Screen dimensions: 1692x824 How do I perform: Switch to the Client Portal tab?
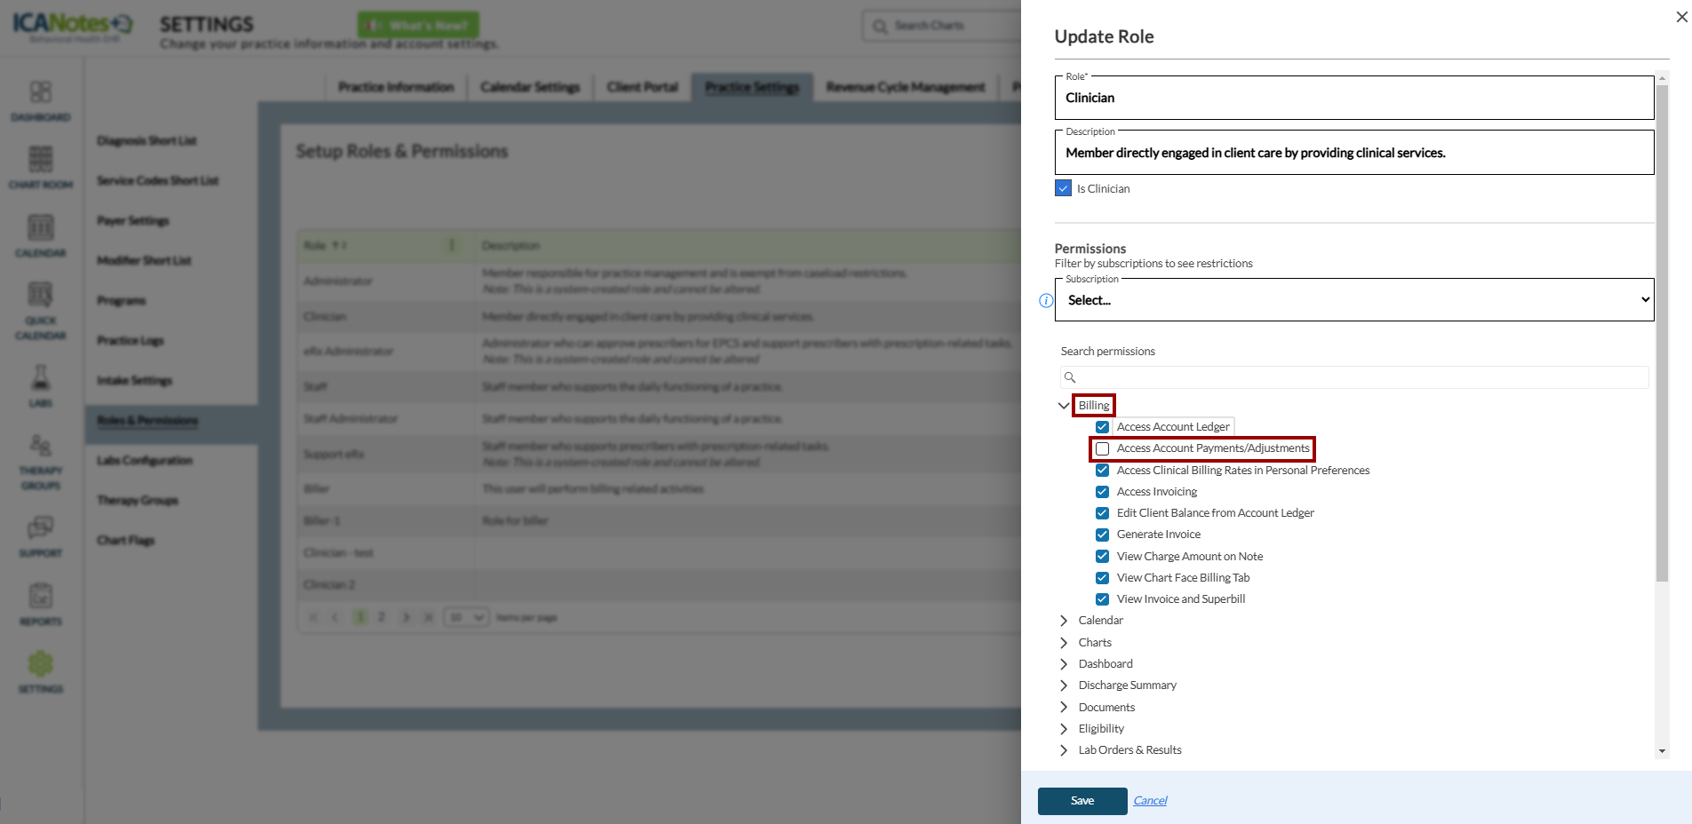coord(642,87)
